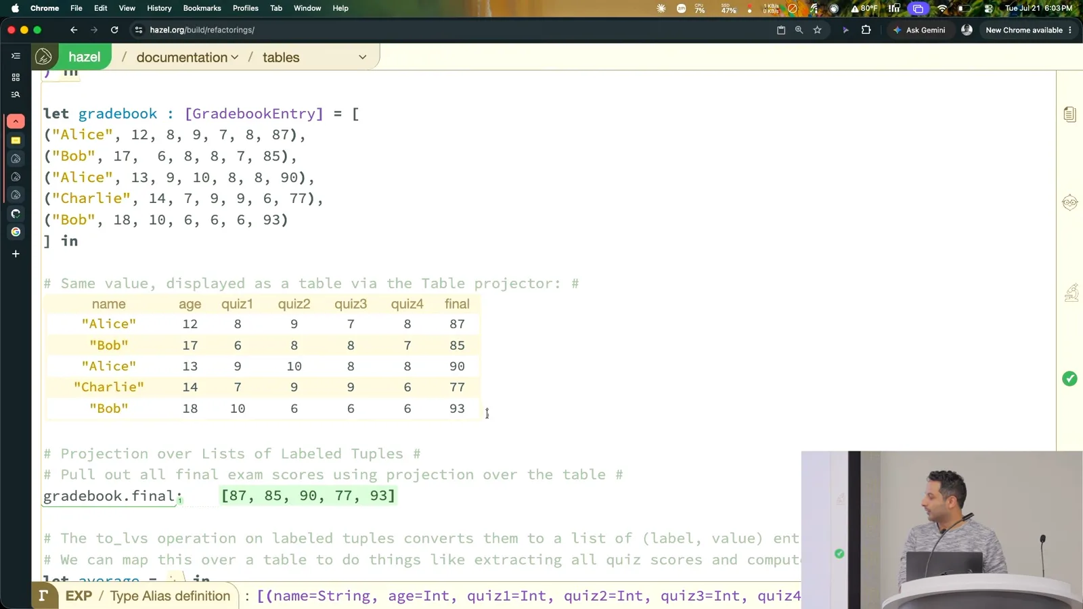Click the [87, 85, 90, 77, 93] result
The height and width of the screenshot is (609, 1083).
click(308, 495)
